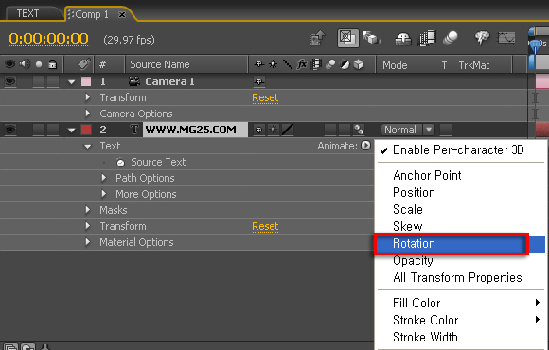This screenshot has height=350, width=549.
Task: Click the Audio speaker column header icon
Action: [25, 64]
